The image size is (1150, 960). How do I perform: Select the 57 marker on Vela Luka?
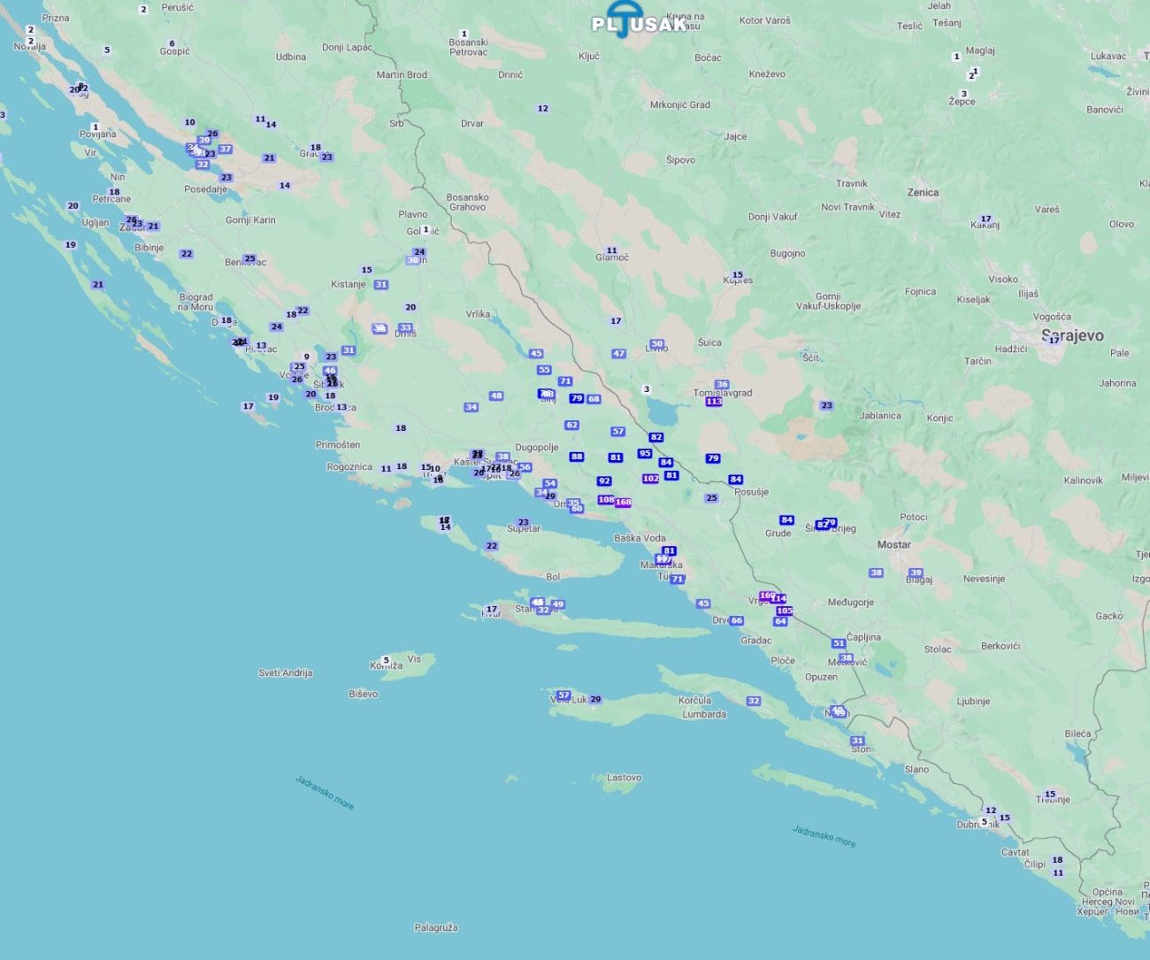pos(563,695)
